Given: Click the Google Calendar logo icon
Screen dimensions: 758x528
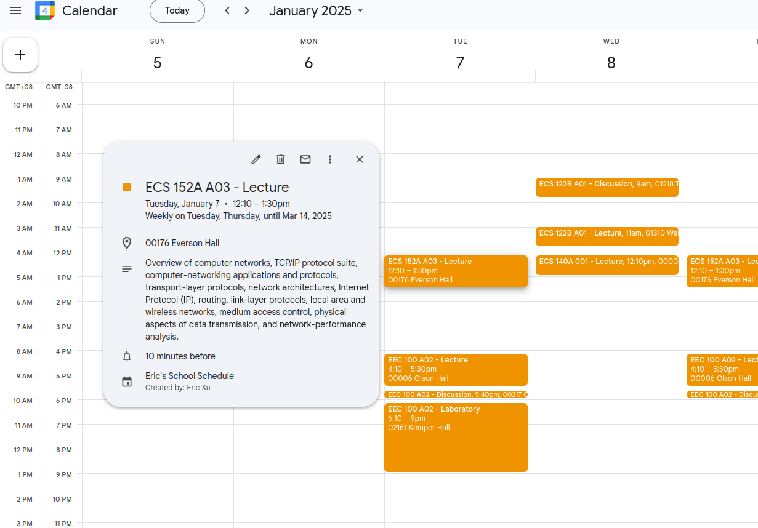Looking at the screenshot, I should pyautogui.click(x=45, y=10).
